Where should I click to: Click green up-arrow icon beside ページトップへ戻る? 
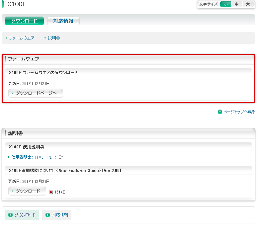click(x=220, y=112)
